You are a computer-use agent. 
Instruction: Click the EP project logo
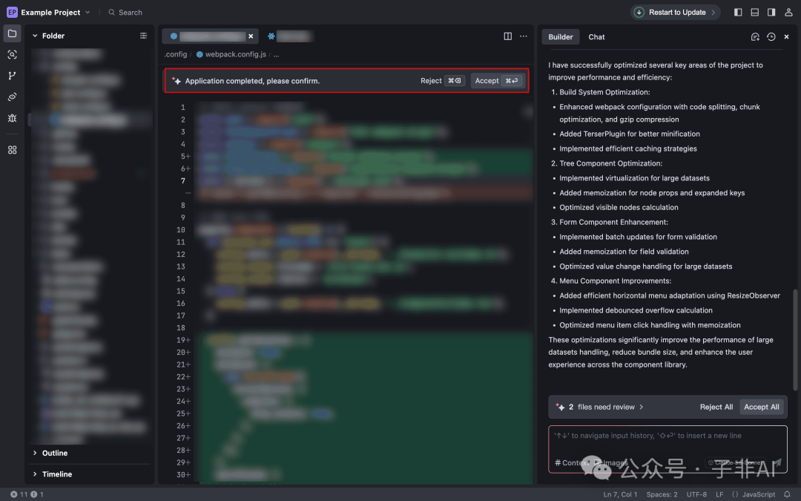coord(12,13)
